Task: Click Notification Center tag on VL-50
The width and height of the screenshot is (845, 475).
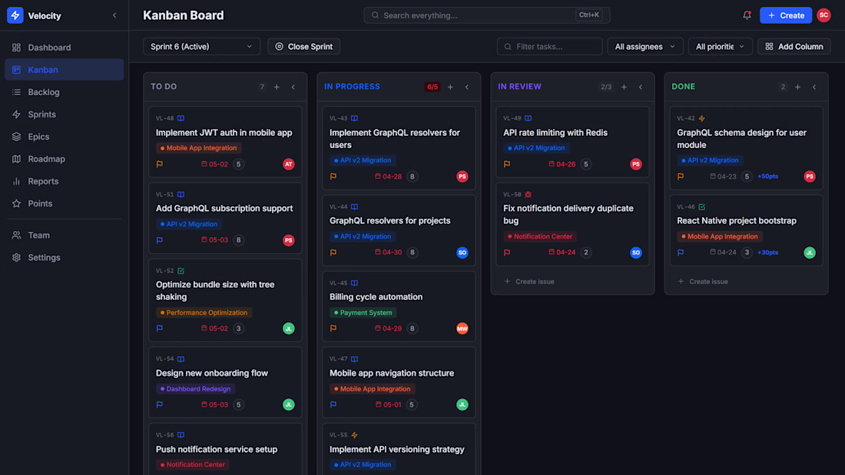Action: tap(540, 236)
